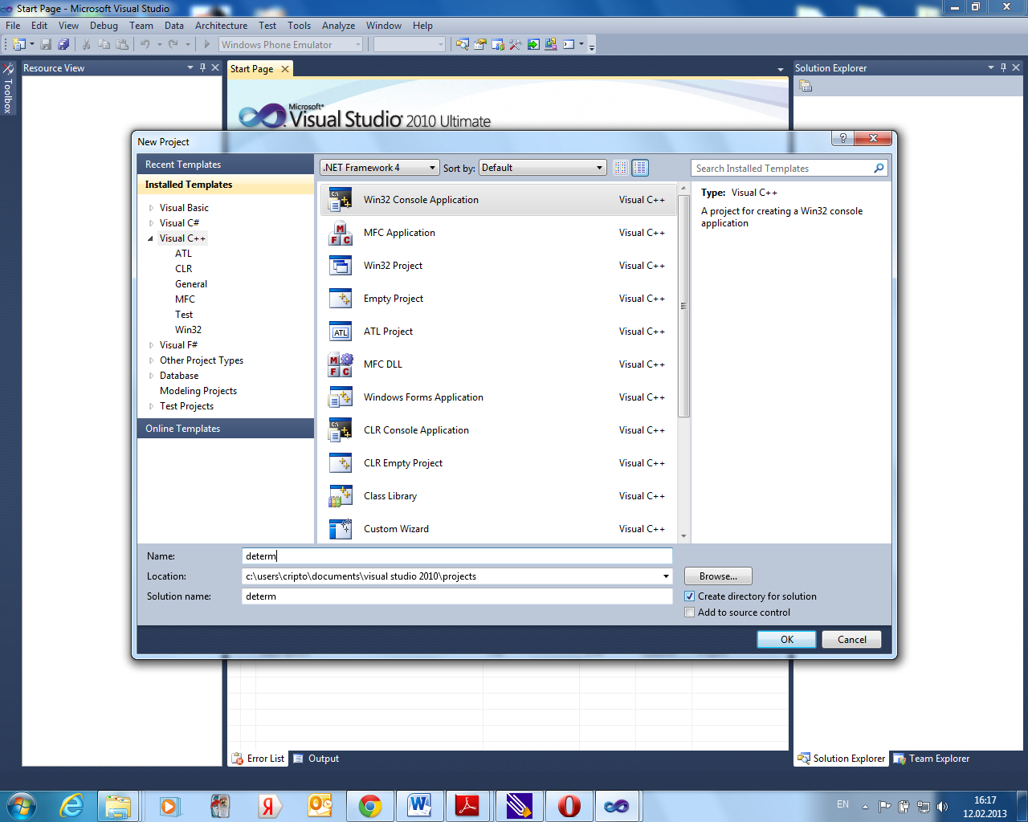
Task: Select the Win32 Project template icon
Action: [x=341, y=266]
